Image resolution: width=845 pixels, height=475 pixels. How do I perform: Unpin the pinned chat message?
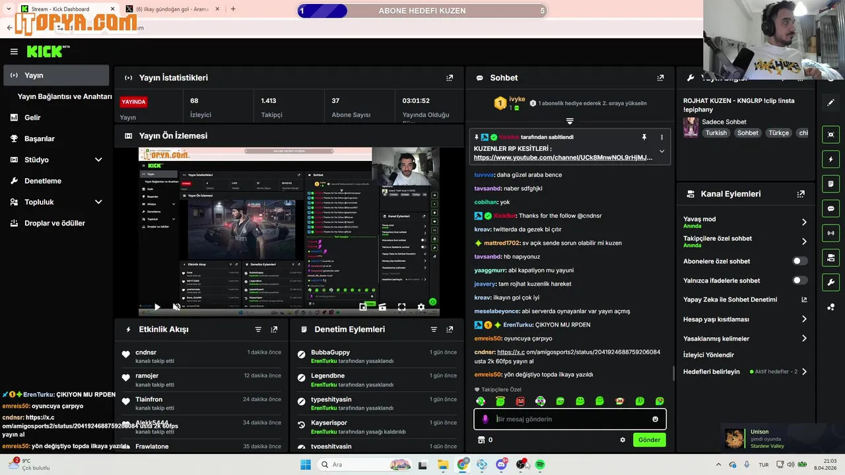[x=644, y=137]
